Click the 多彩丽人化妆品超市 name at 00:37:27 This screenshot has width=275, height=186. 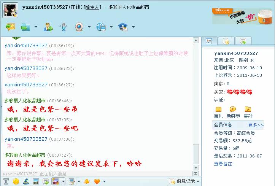point(25,155)
